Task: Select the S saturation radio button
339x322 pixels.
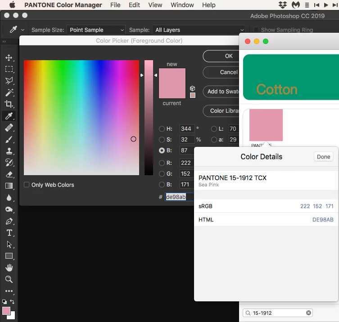Action: [x=162, y=140]
